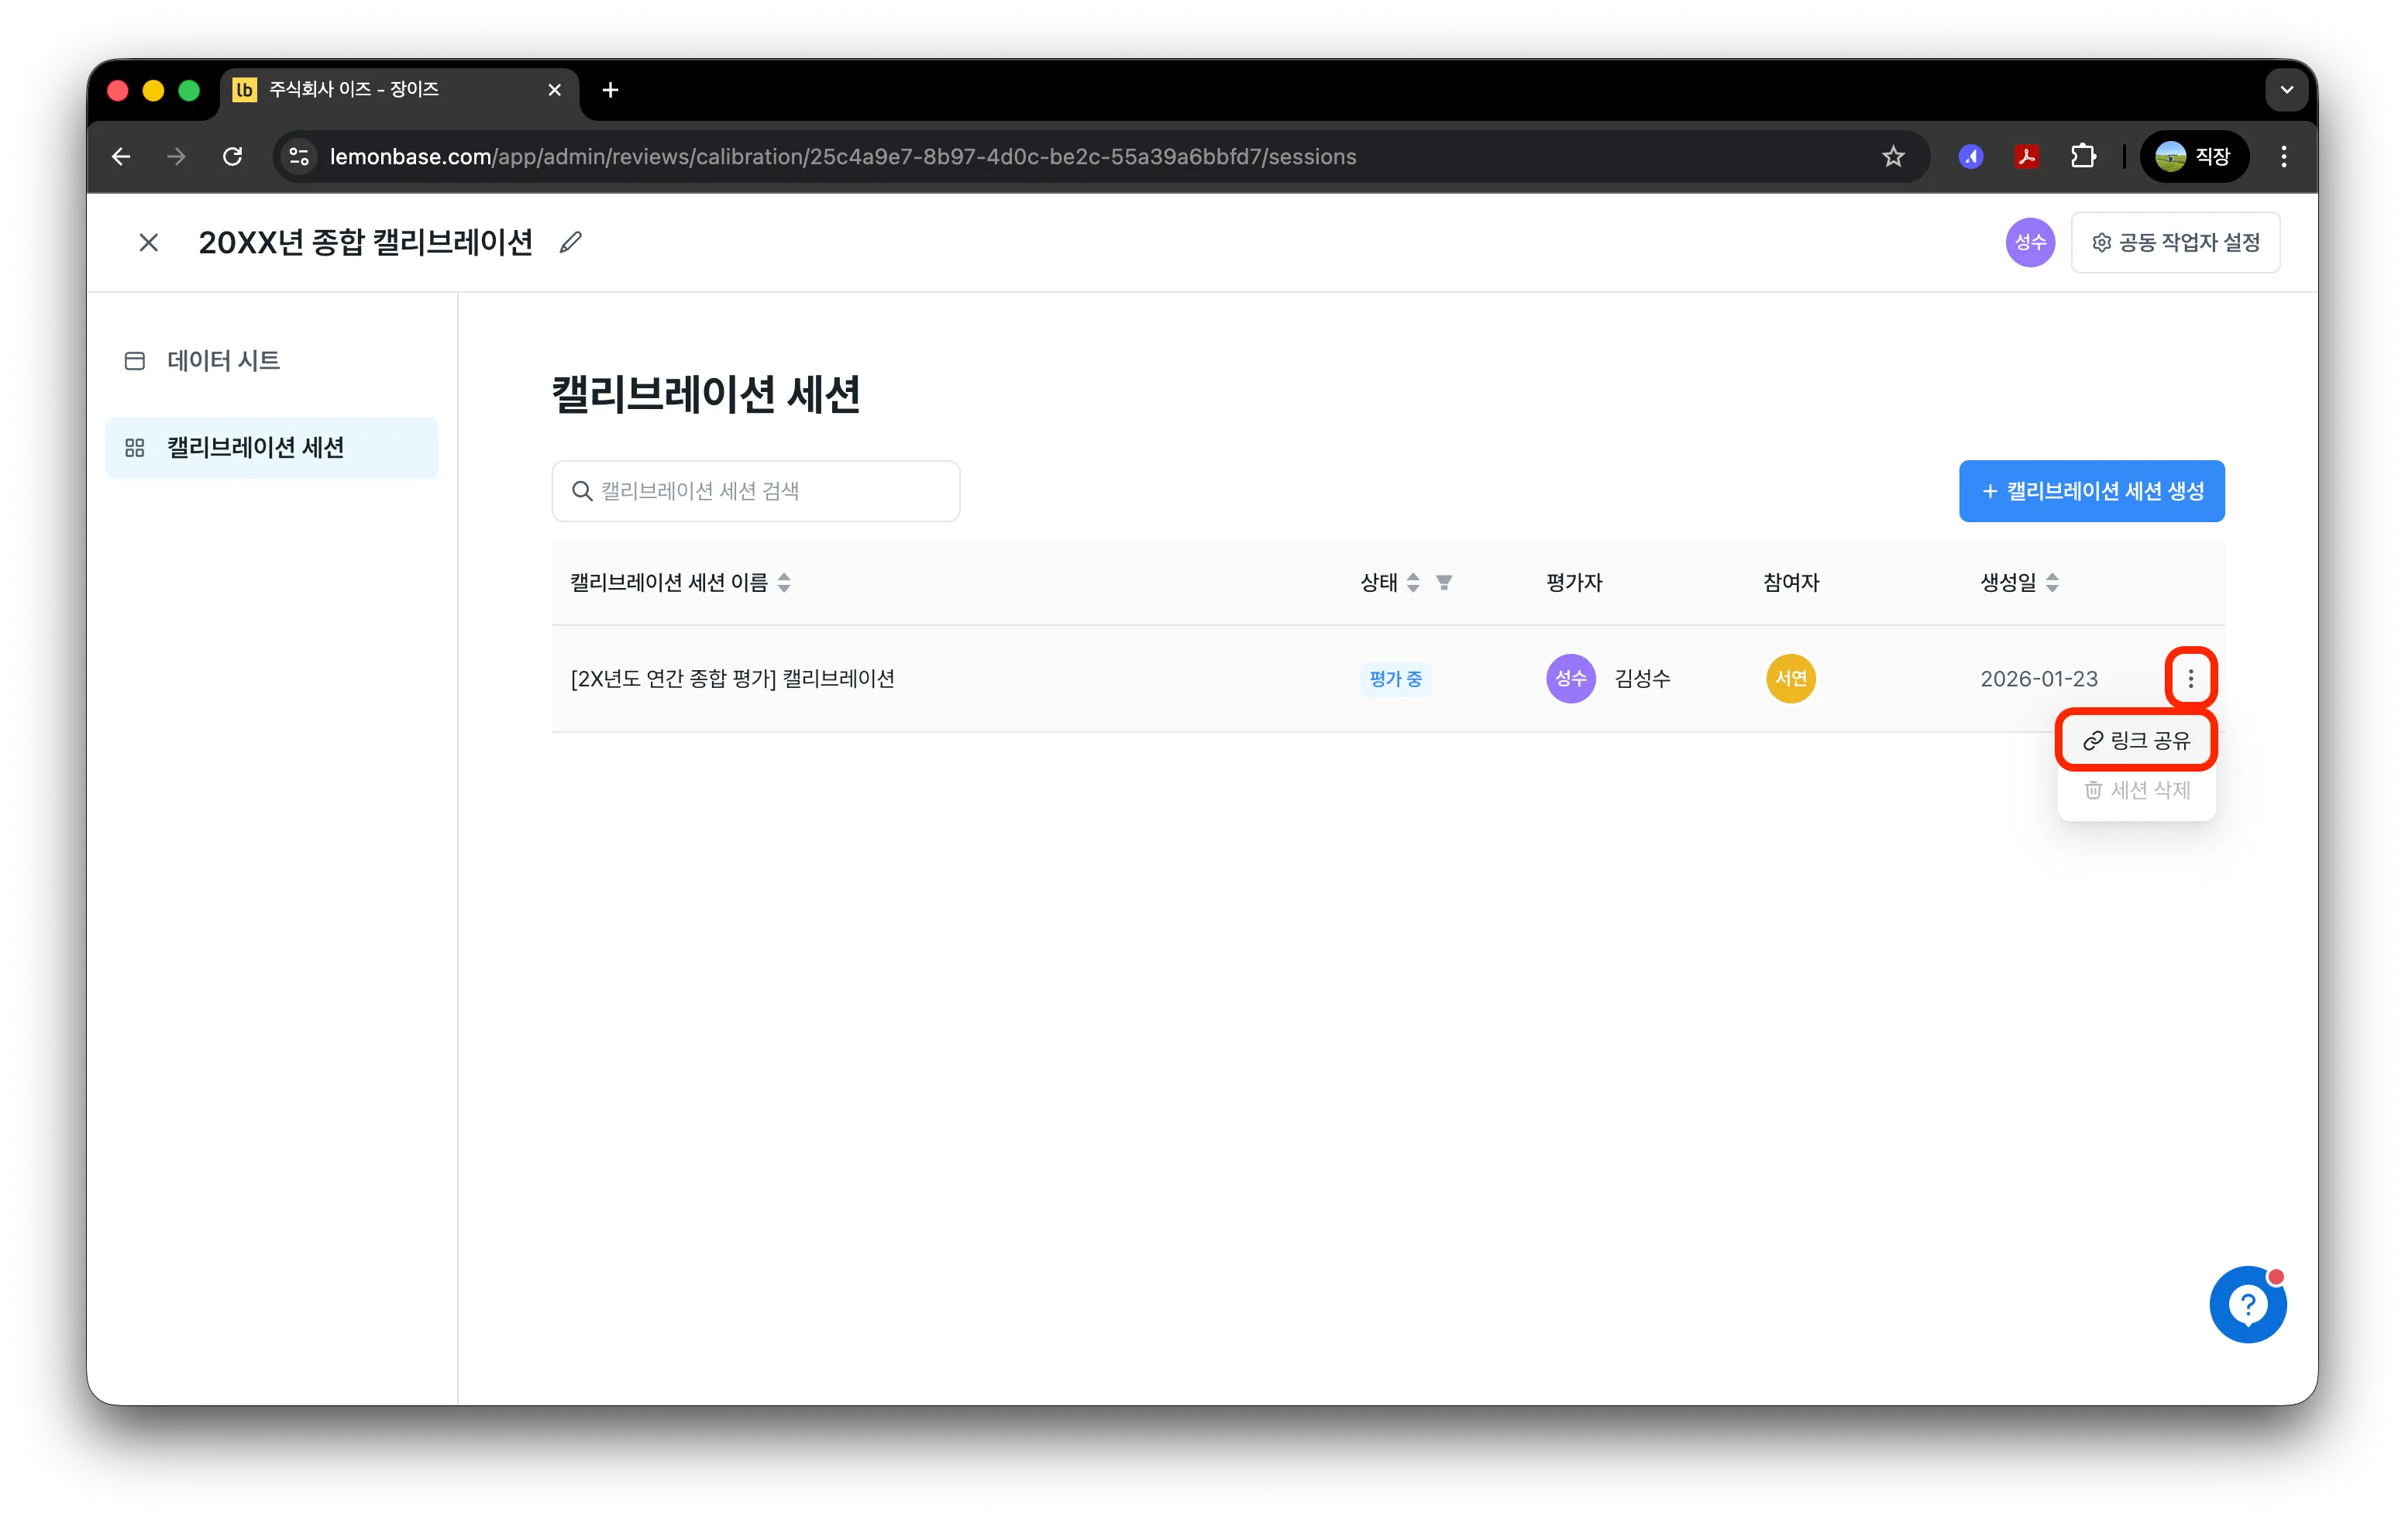Image resolution: width=2405 pixels, height=1520 pixels.
Task: Click the 서연 participant avatar
Action: pos(1791,679)
